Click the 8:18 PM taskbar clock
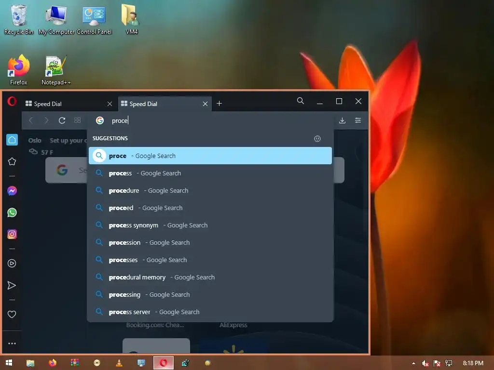This screenshot has height=370, width=494. (x=473, y=363)
